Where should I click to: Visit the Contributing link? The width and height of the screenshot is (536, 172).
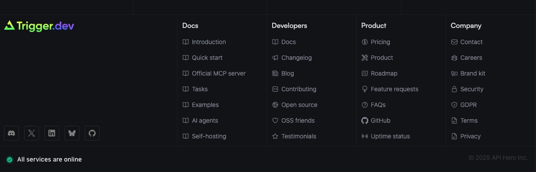tap(299, 89)
